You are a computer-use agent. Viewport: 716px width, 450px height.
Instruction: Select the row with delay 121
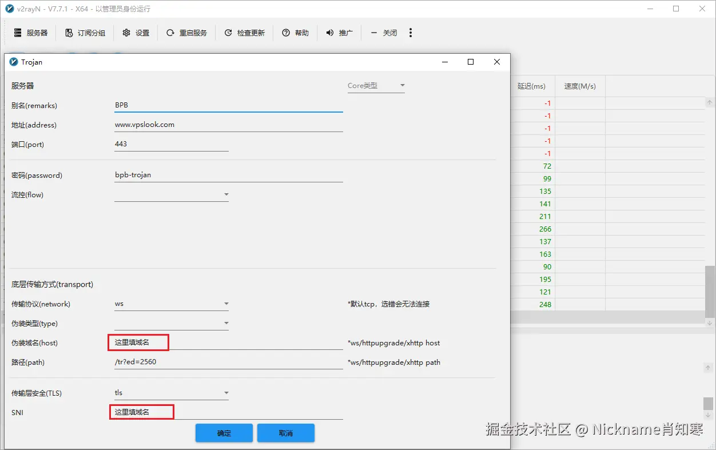[x=607, y=292]
